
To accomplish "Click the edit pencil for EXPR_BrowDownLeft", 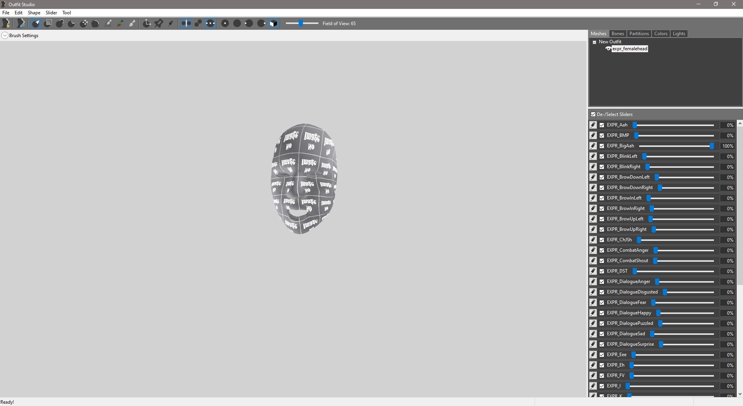I will pyautogui.click(x=593, y=177).
